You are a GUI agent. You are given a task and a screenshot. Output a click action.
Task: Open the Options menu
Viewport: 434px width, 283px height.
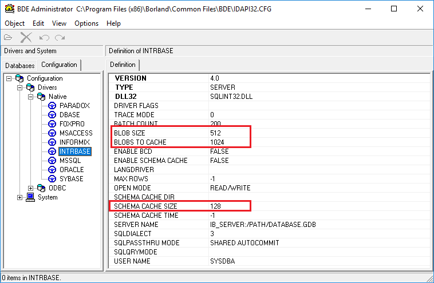(x=86, y=23)
